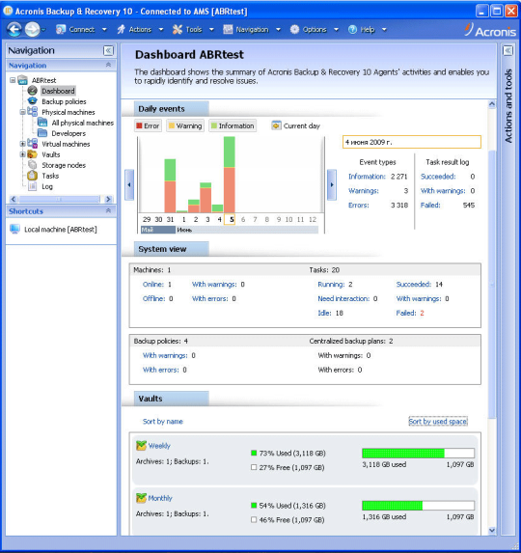The image size is (521, 553).
Task: Click Monthly vault usage bar
Action: 418,506
